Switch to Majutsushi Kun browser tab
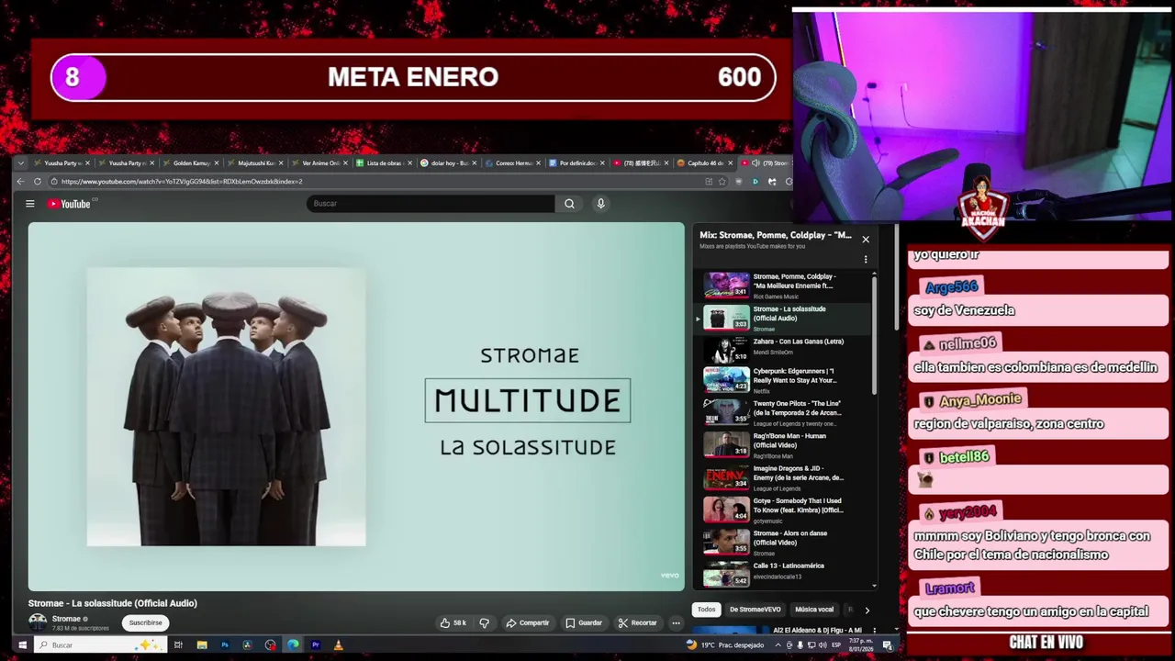 click(x=256, y=163)
